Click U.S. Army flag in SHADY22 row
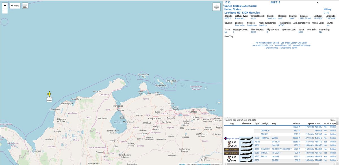 [232, 149]
